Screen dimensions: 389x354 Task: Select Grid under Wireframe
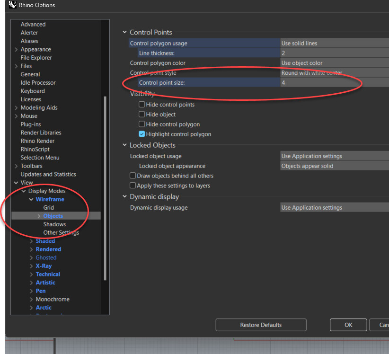click(49, 208)
